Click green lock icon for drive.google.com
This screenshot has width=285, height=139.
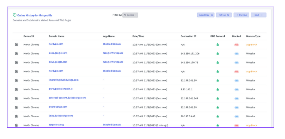pyautogui.click(x=218, y=63)
